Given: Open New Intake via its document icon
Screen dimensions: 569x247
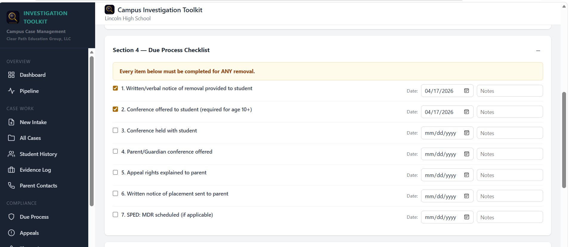Looking at the screenshot, I should 11,122.
